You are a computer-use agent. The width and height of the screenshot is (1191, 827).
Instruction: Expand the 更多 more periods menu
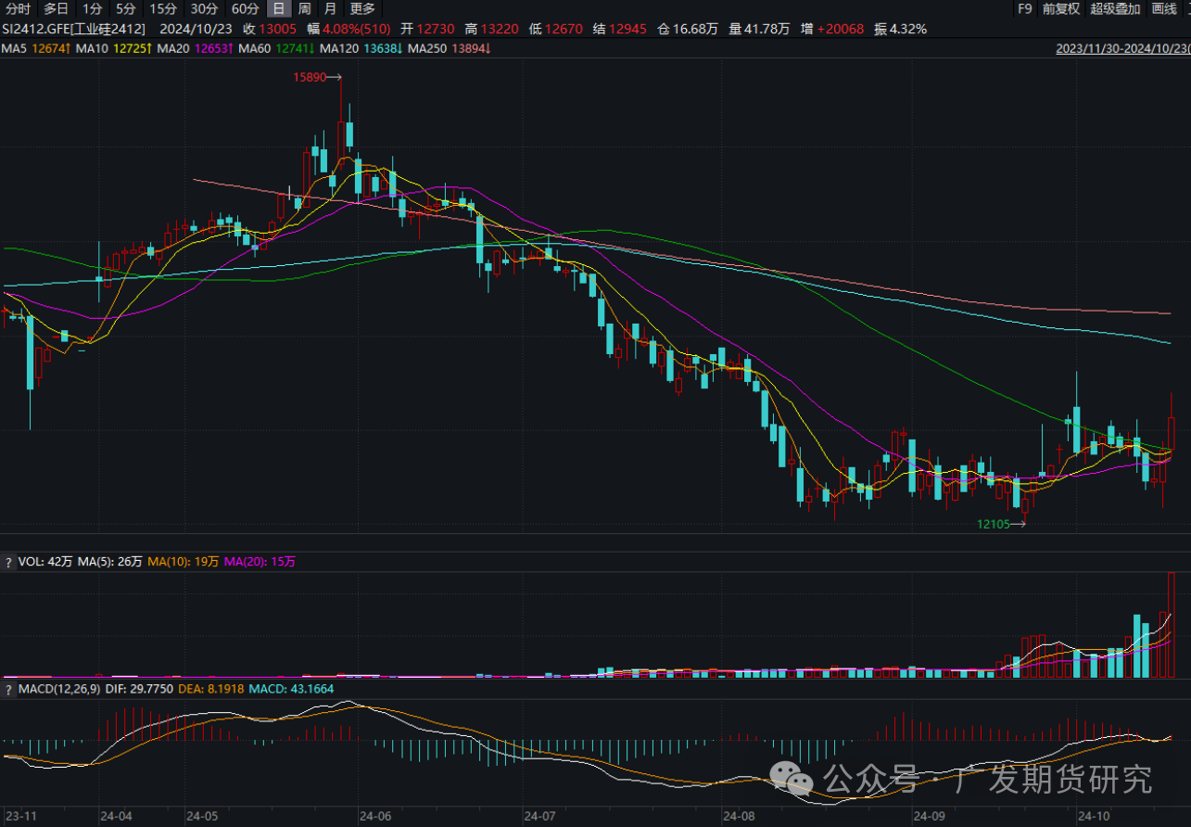coord(362,9)
